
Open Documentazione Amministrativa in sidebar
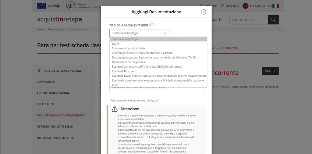[x=61, y=115]
